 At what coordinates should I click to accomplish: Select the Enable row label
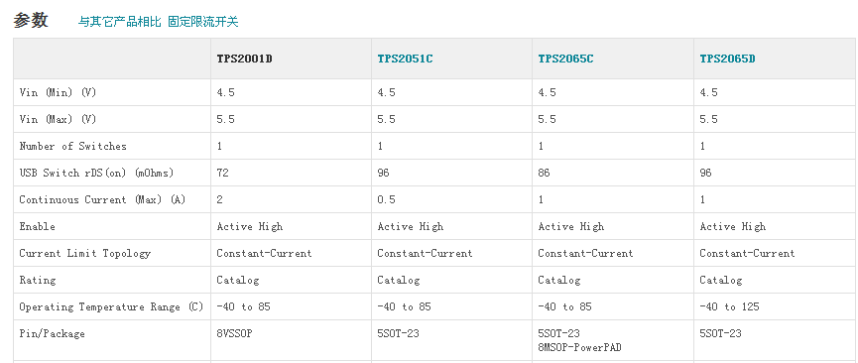point(38,227)
